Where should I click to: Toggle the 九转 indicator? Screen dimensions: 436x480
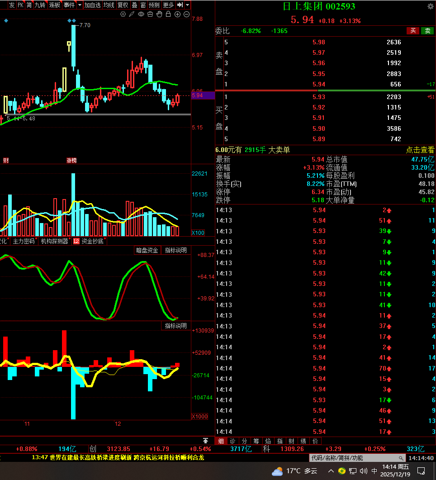tap(40, 5)
